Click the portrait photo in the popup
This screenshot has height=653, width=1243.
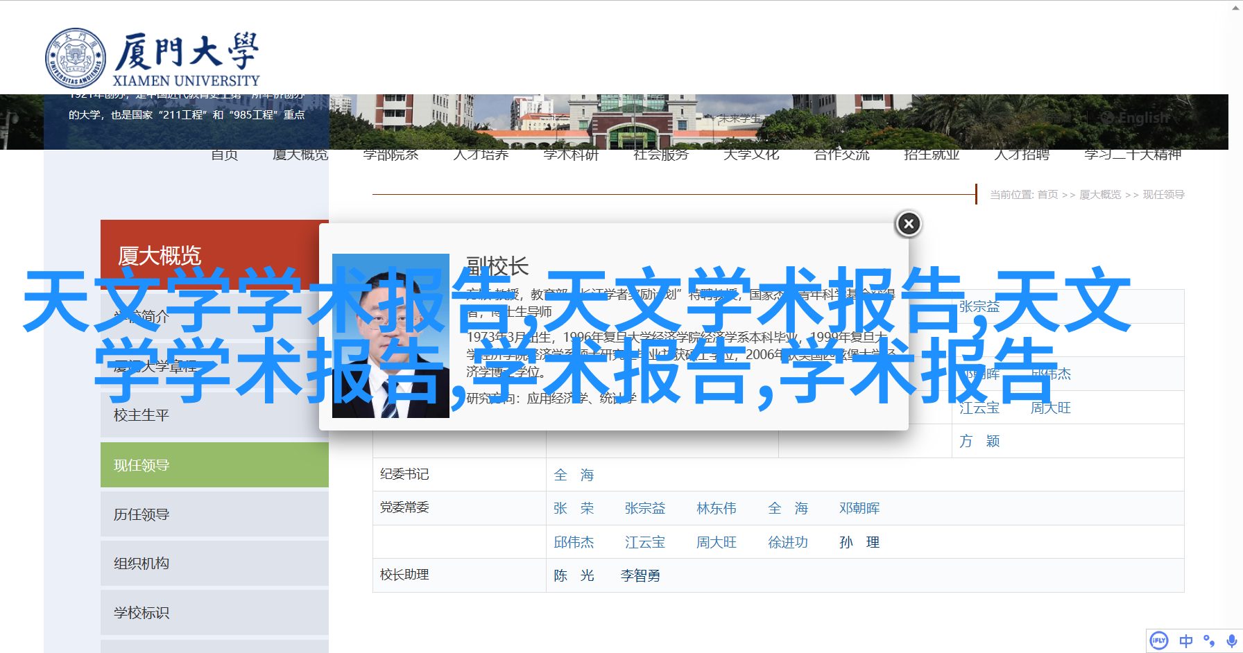coord(391,336)
